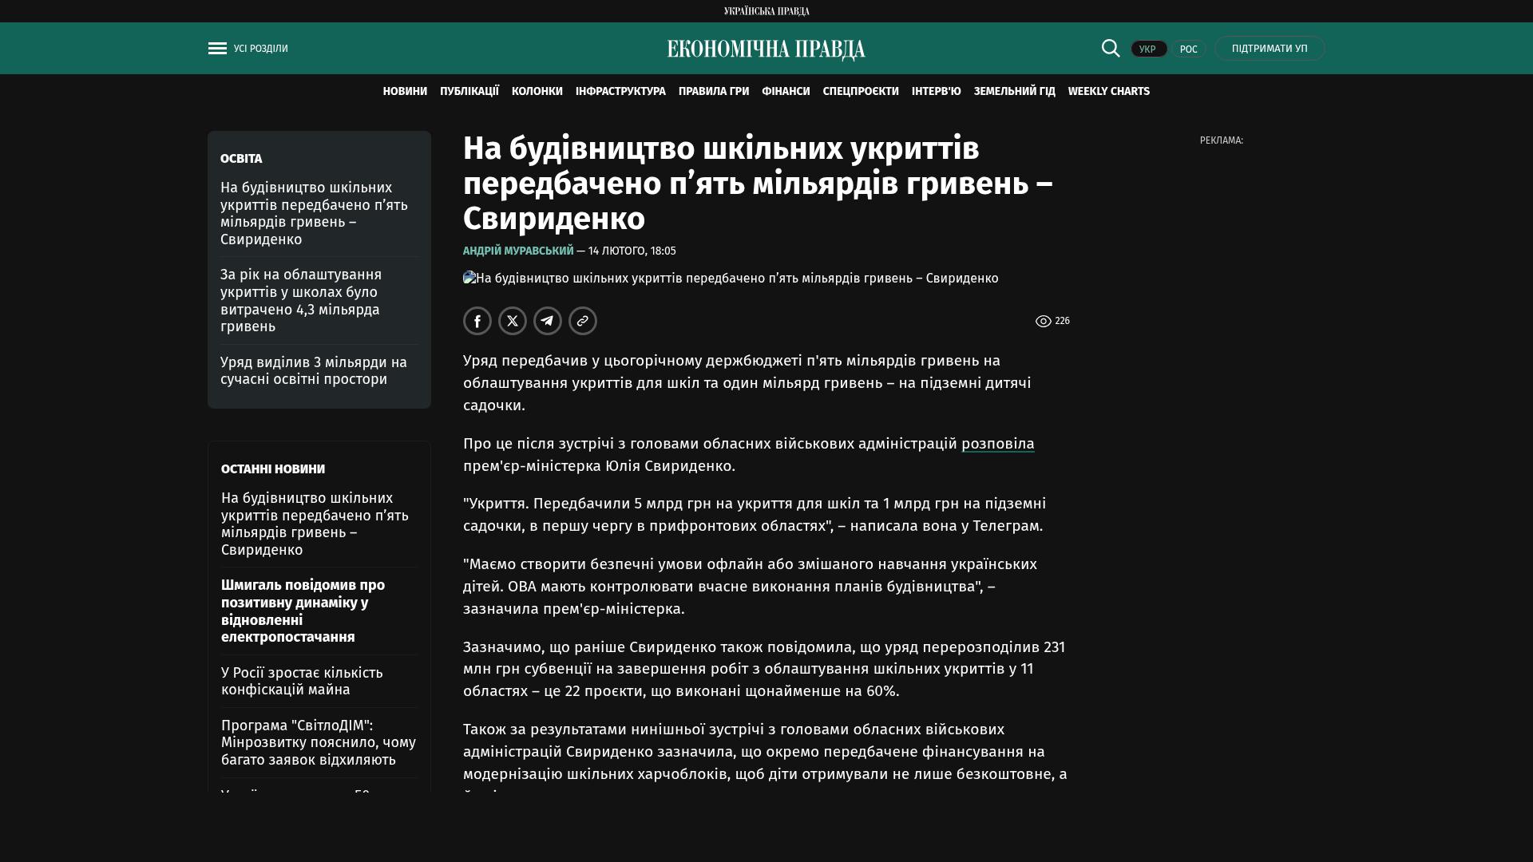1533x862 pixels.
Task: Click the Підтримати УП button
Action: (1270, 49)
